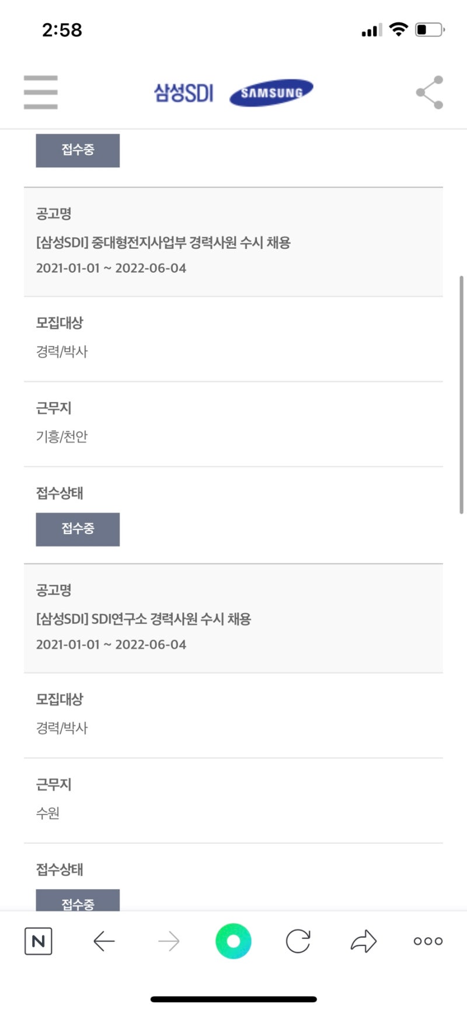
Task: Tap the 수원 work location text
Action: click(48, 813)
